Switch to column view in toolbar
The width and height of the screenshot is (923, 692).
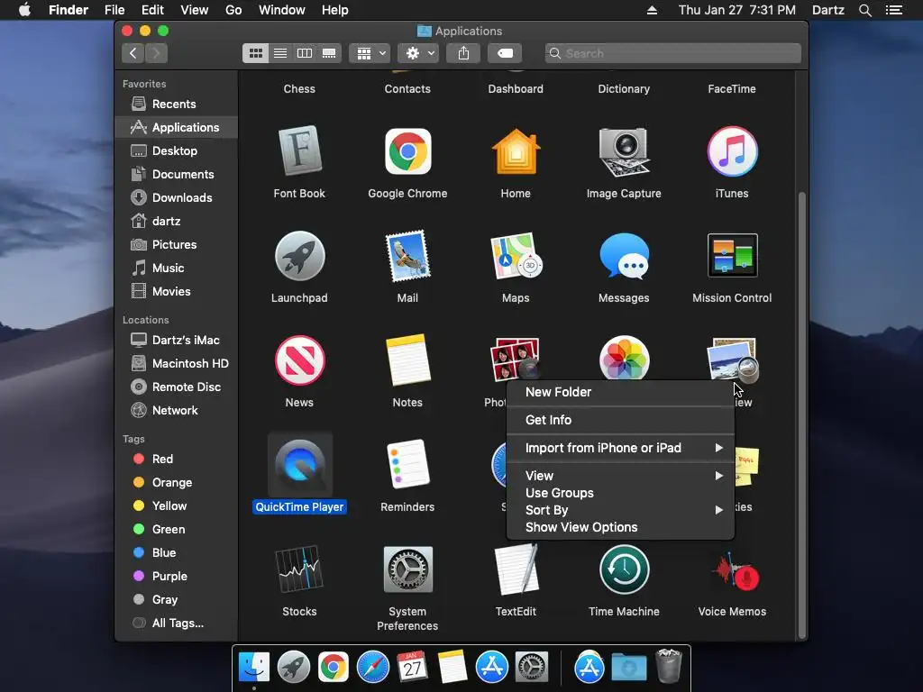(x=305, y=53)
